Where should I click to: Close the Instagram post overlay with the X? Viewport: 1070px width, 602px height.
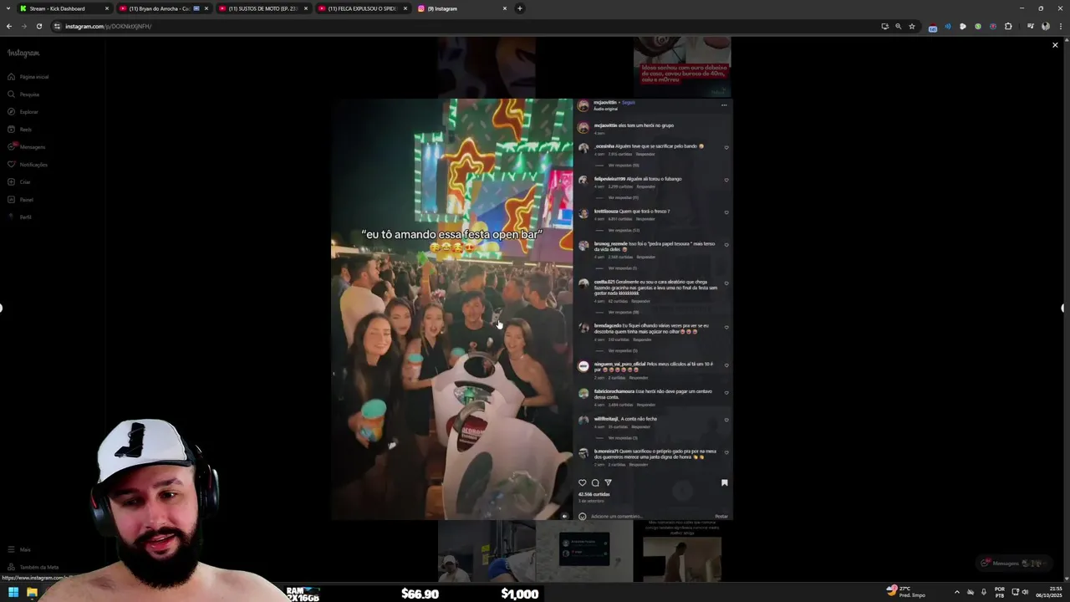1055,45
